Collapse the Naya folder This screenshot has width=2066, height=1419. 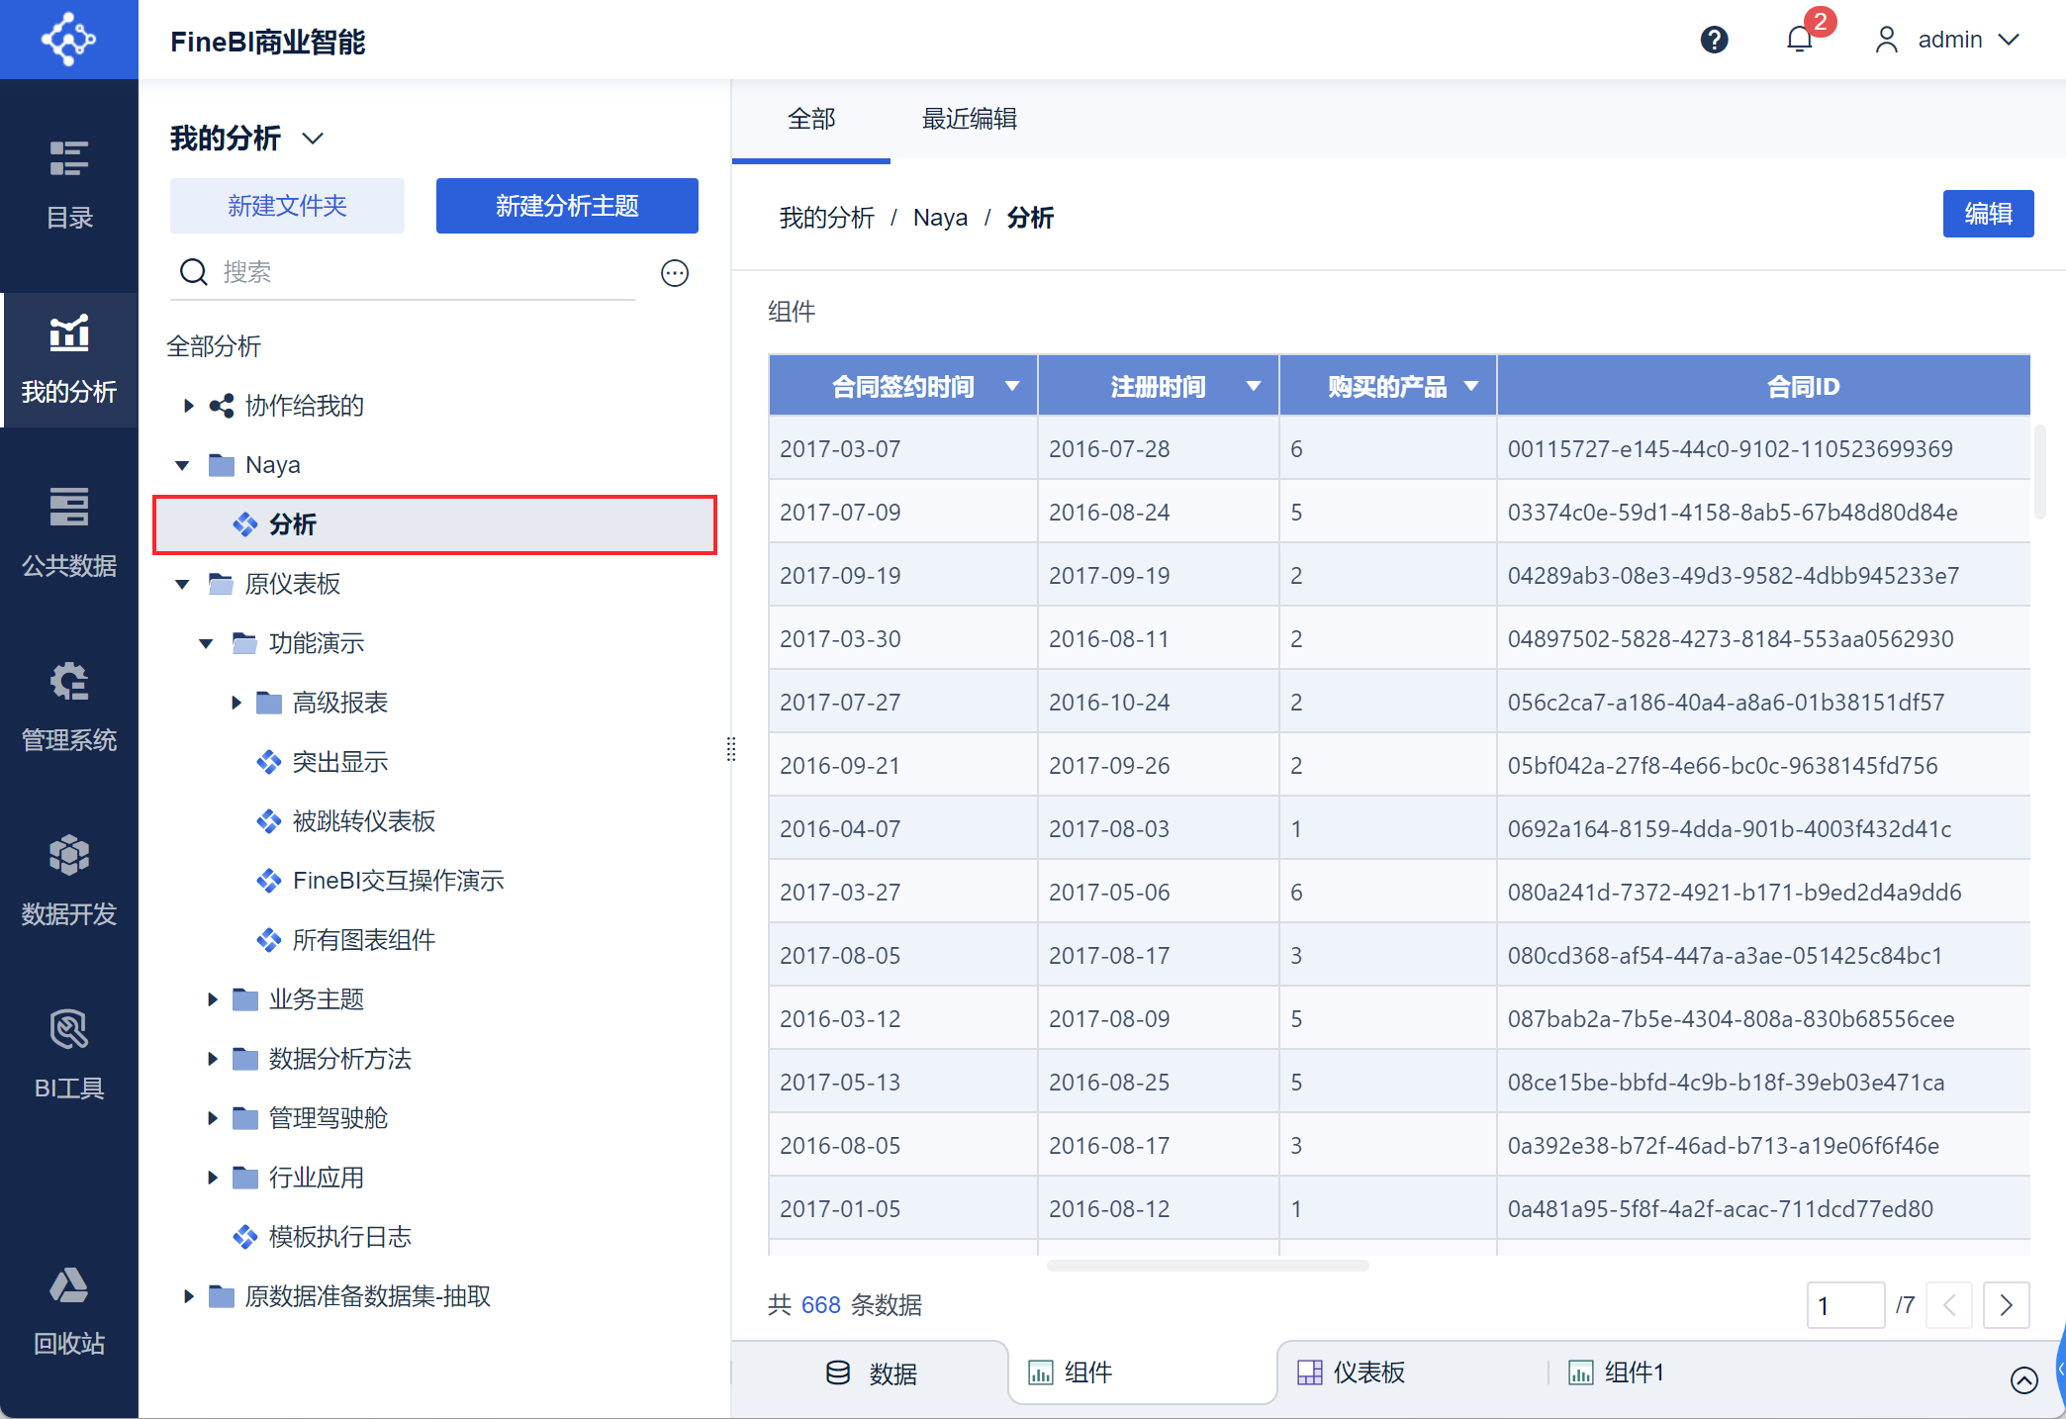[x=182, y=465]
